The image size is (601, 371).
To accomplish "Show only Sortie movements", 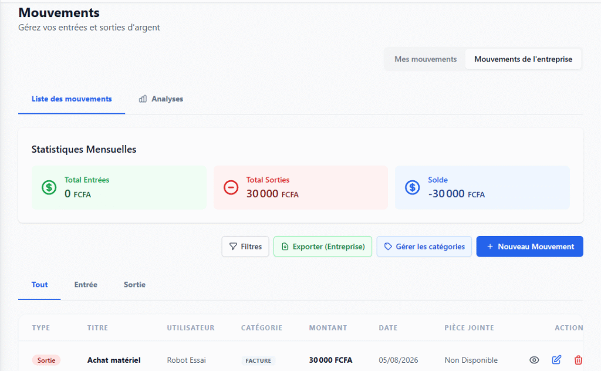I will 134,285.
